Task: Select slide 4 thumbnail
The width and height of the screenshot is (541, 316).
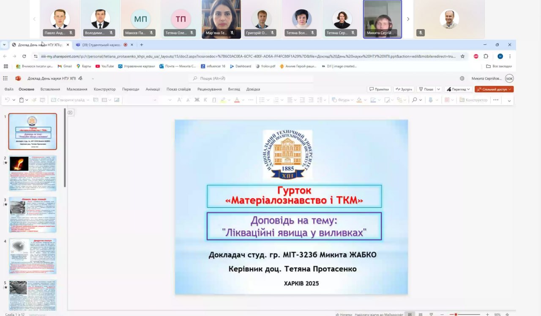Action: [33, 256]
